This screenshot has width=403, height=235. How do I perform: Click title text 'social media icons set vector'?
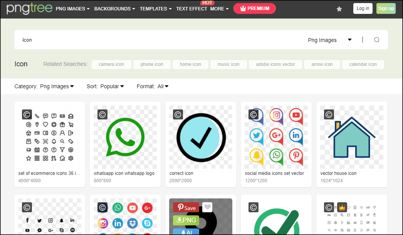(274, 173)
